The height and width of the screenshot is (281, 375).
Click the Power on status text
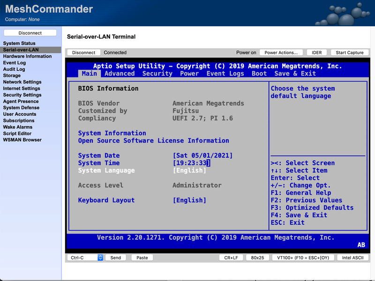(246, 53)
